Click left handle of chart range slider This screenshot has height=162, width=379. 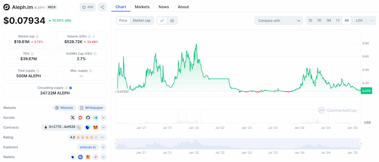(x=116, y=144)
